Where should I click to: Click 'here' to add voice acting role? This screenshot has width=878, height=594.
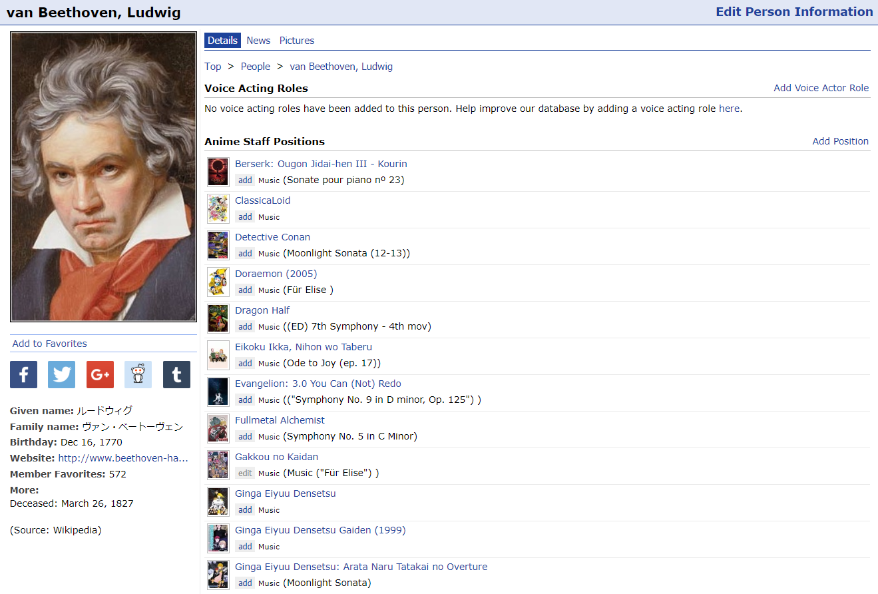(x=729, y=109)
